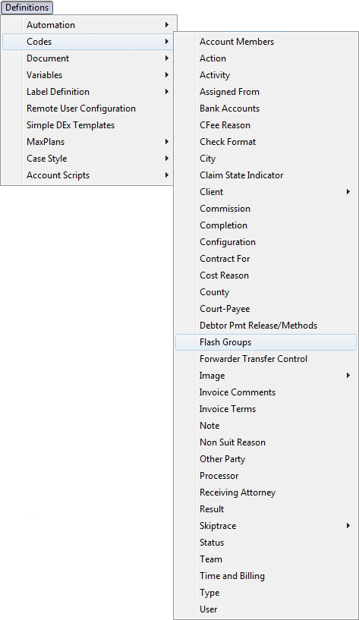359x620 pixels.
Task: Expand the Automation submenu
Action: pos(89,25)
